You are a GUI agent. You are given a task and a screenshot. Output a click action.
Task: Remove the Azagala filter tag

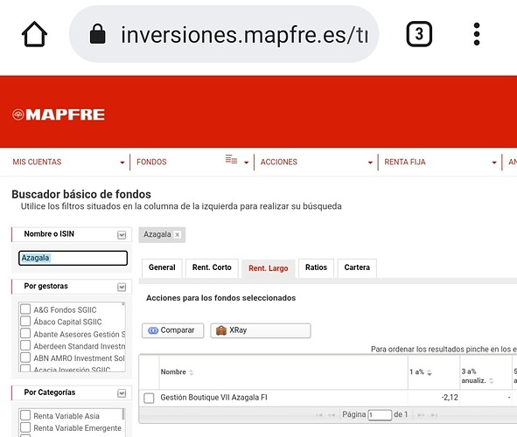(x=177, y=235)
